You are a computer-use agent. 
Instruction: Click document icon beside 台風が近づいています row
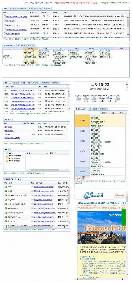(5, 25)
